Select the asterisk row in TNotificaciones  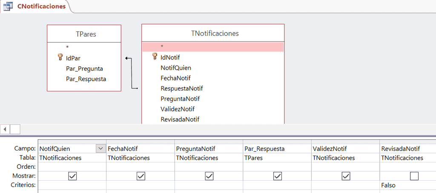pyautogui.click(x=213, y=46)
